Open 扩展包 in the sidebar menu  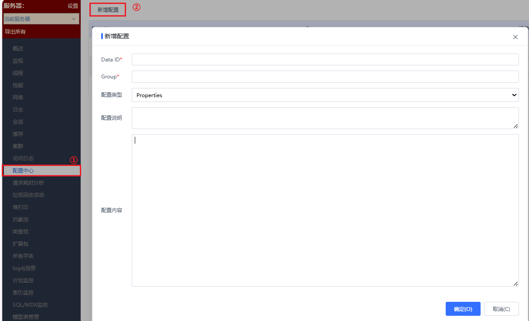coord(20,244)
